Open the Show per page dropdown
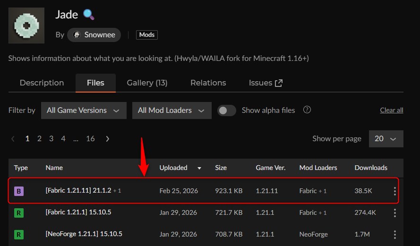420x246 pixels. 386,139
